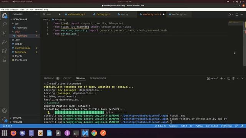
Task: Open Explorer views and more actions ellipsis
Action: 36,15
